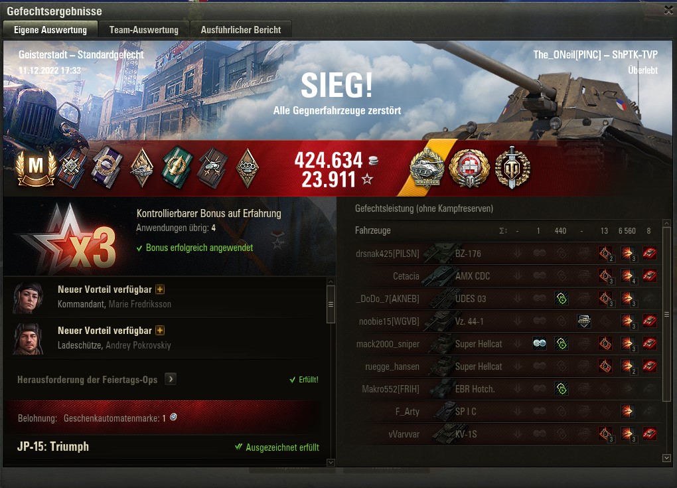The width and height of the screenshot is (677, 488).
Task: Click the Mastery badge M medal icon
Action: tap(36, 167)
